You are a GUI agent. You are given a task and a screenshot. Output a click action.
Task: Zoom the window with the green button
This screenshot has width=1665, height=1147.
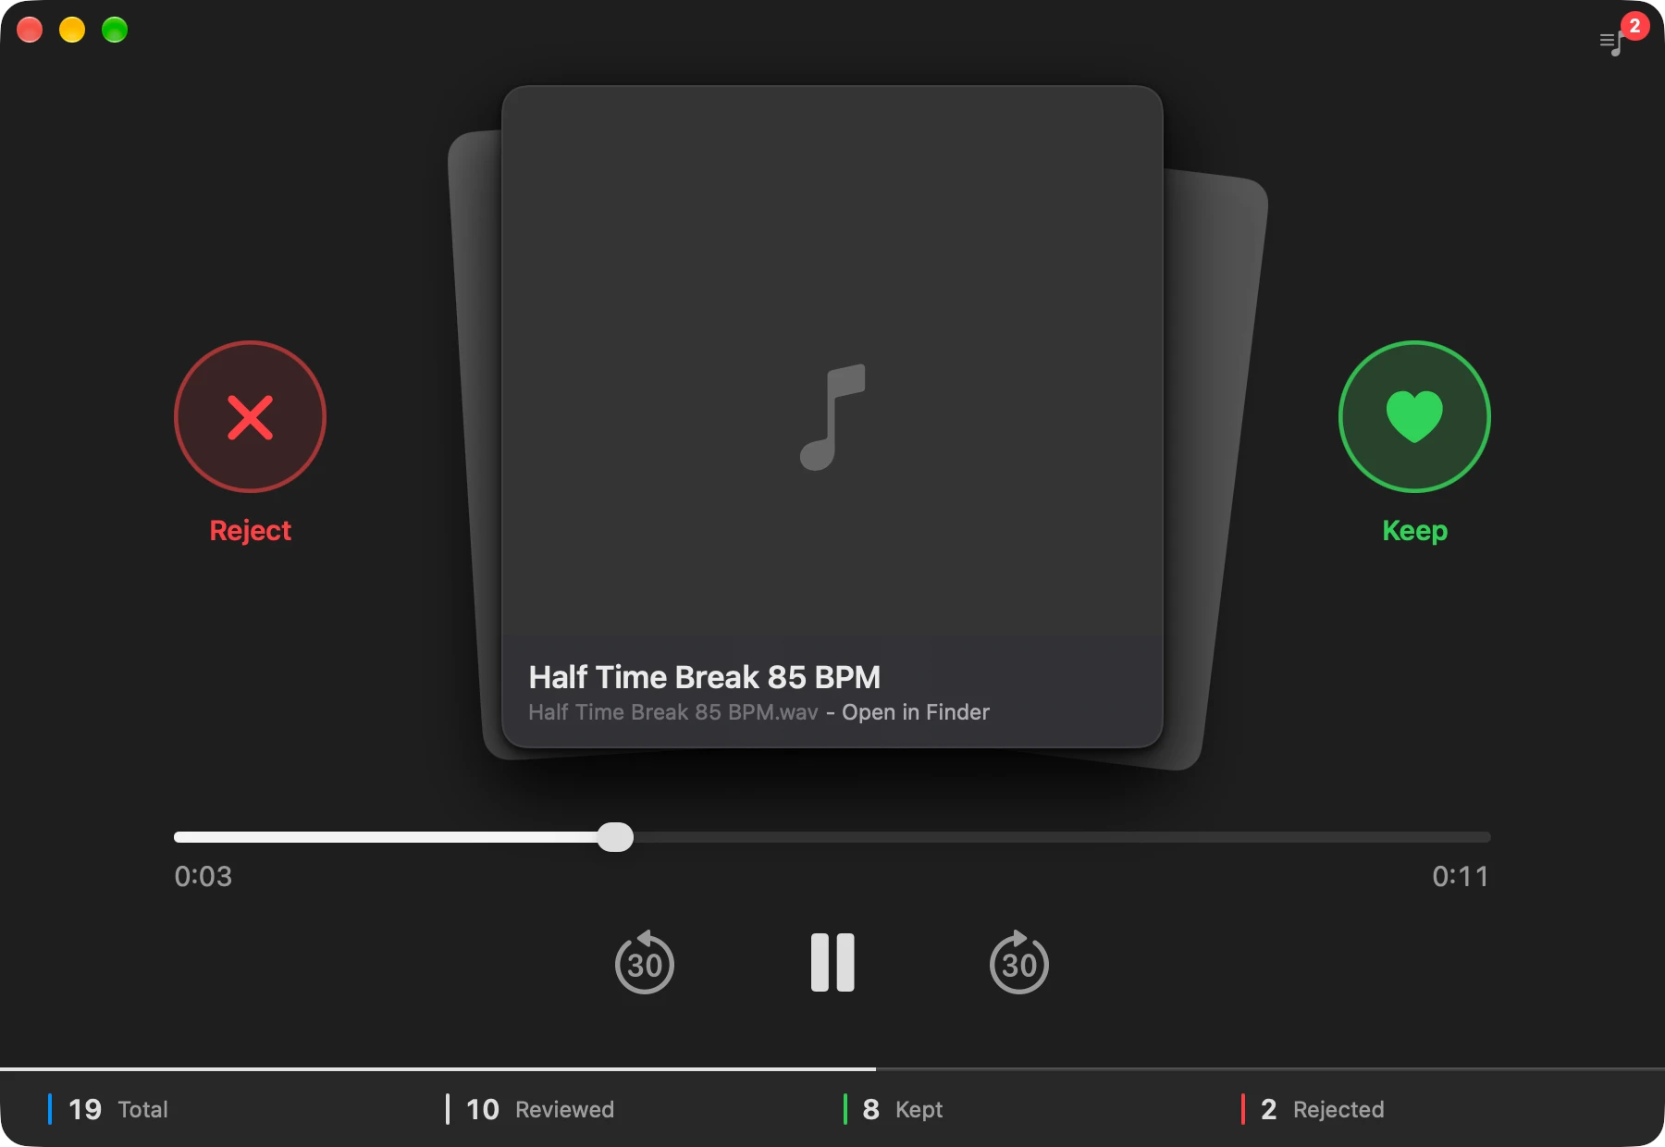[x=115, y=30]
